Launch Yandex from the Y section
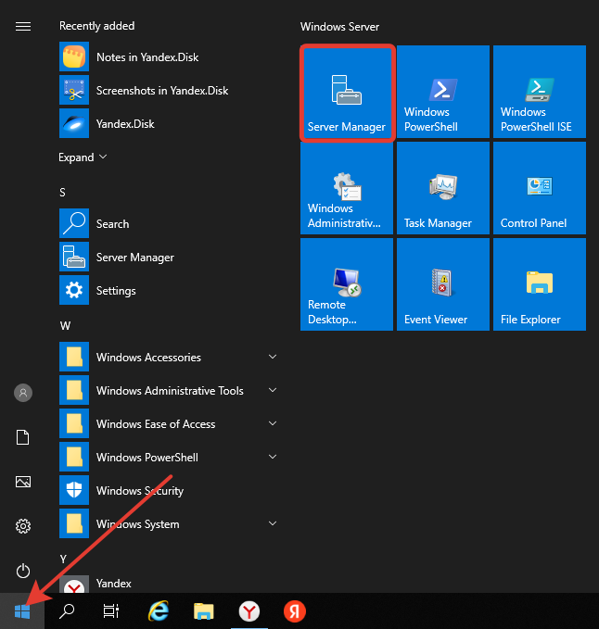 point(169,584)
